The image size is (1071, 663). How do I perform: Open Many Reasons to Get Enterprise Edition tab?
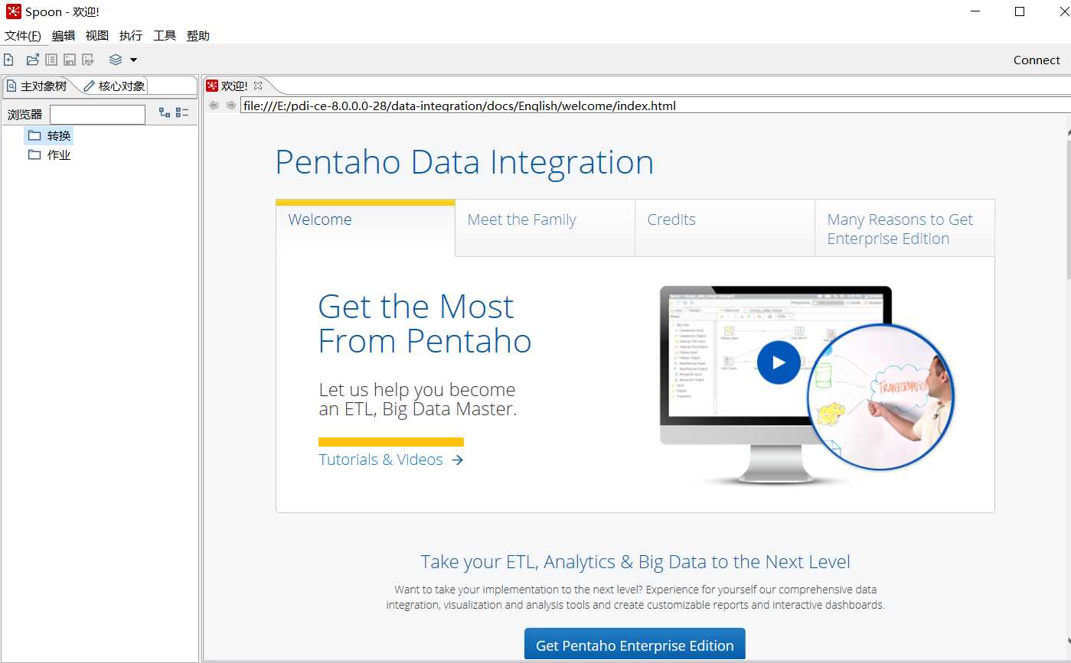[905, 229]
